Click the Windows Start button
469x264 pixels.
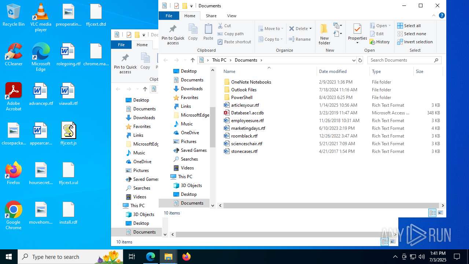(9, 257)
